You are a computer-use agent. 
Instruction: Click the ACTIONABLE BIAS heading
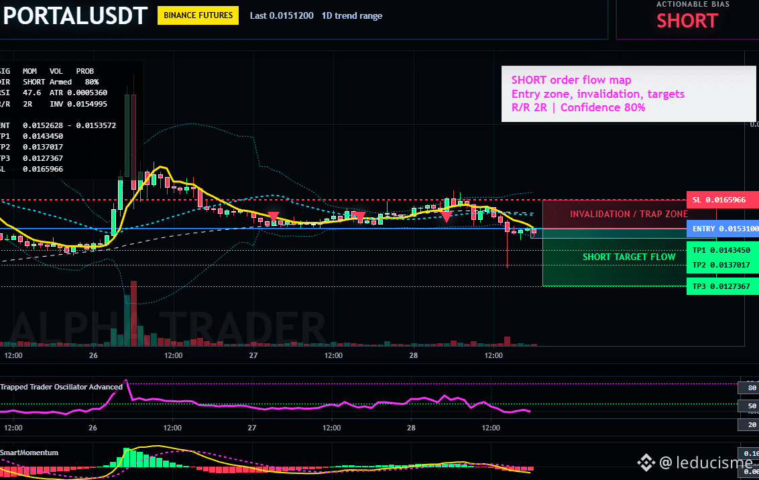point(693,4)
